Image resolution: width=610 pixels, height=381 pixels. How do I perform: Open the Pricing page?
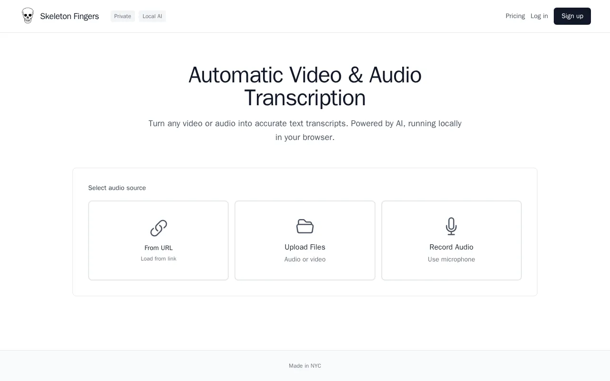[x=515, y=16]
